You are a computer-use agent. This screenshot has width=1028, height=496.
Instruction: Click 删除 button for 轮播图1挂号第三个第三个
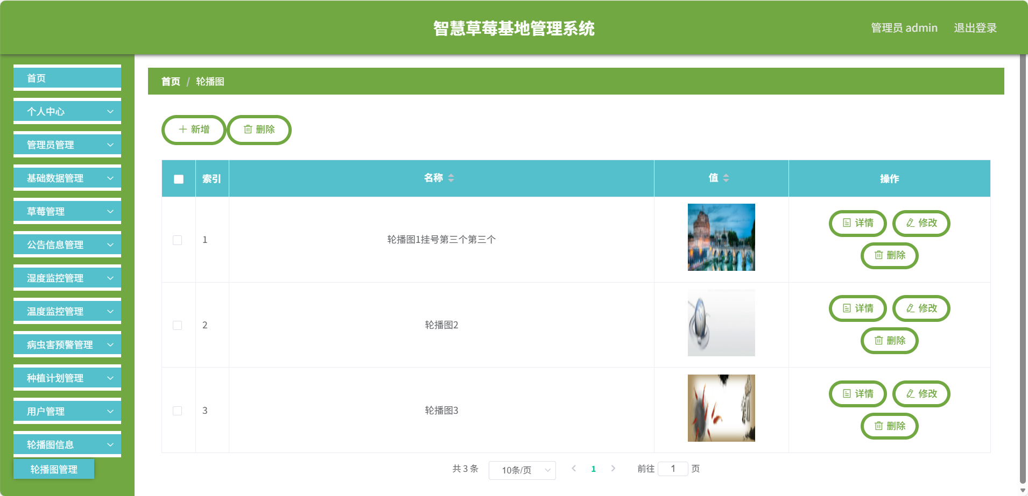pyautogui.click(x=890, y=255)
